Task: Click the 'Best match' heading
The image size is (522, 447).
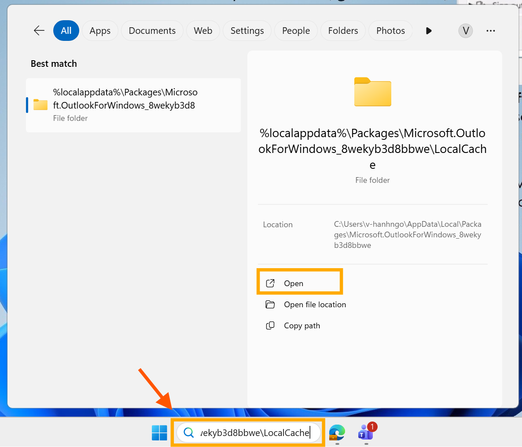Action: point(54,64)
